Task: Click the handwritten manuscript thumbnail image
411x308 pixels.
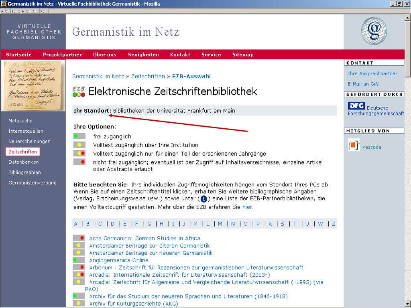Action: coord(33,86)
